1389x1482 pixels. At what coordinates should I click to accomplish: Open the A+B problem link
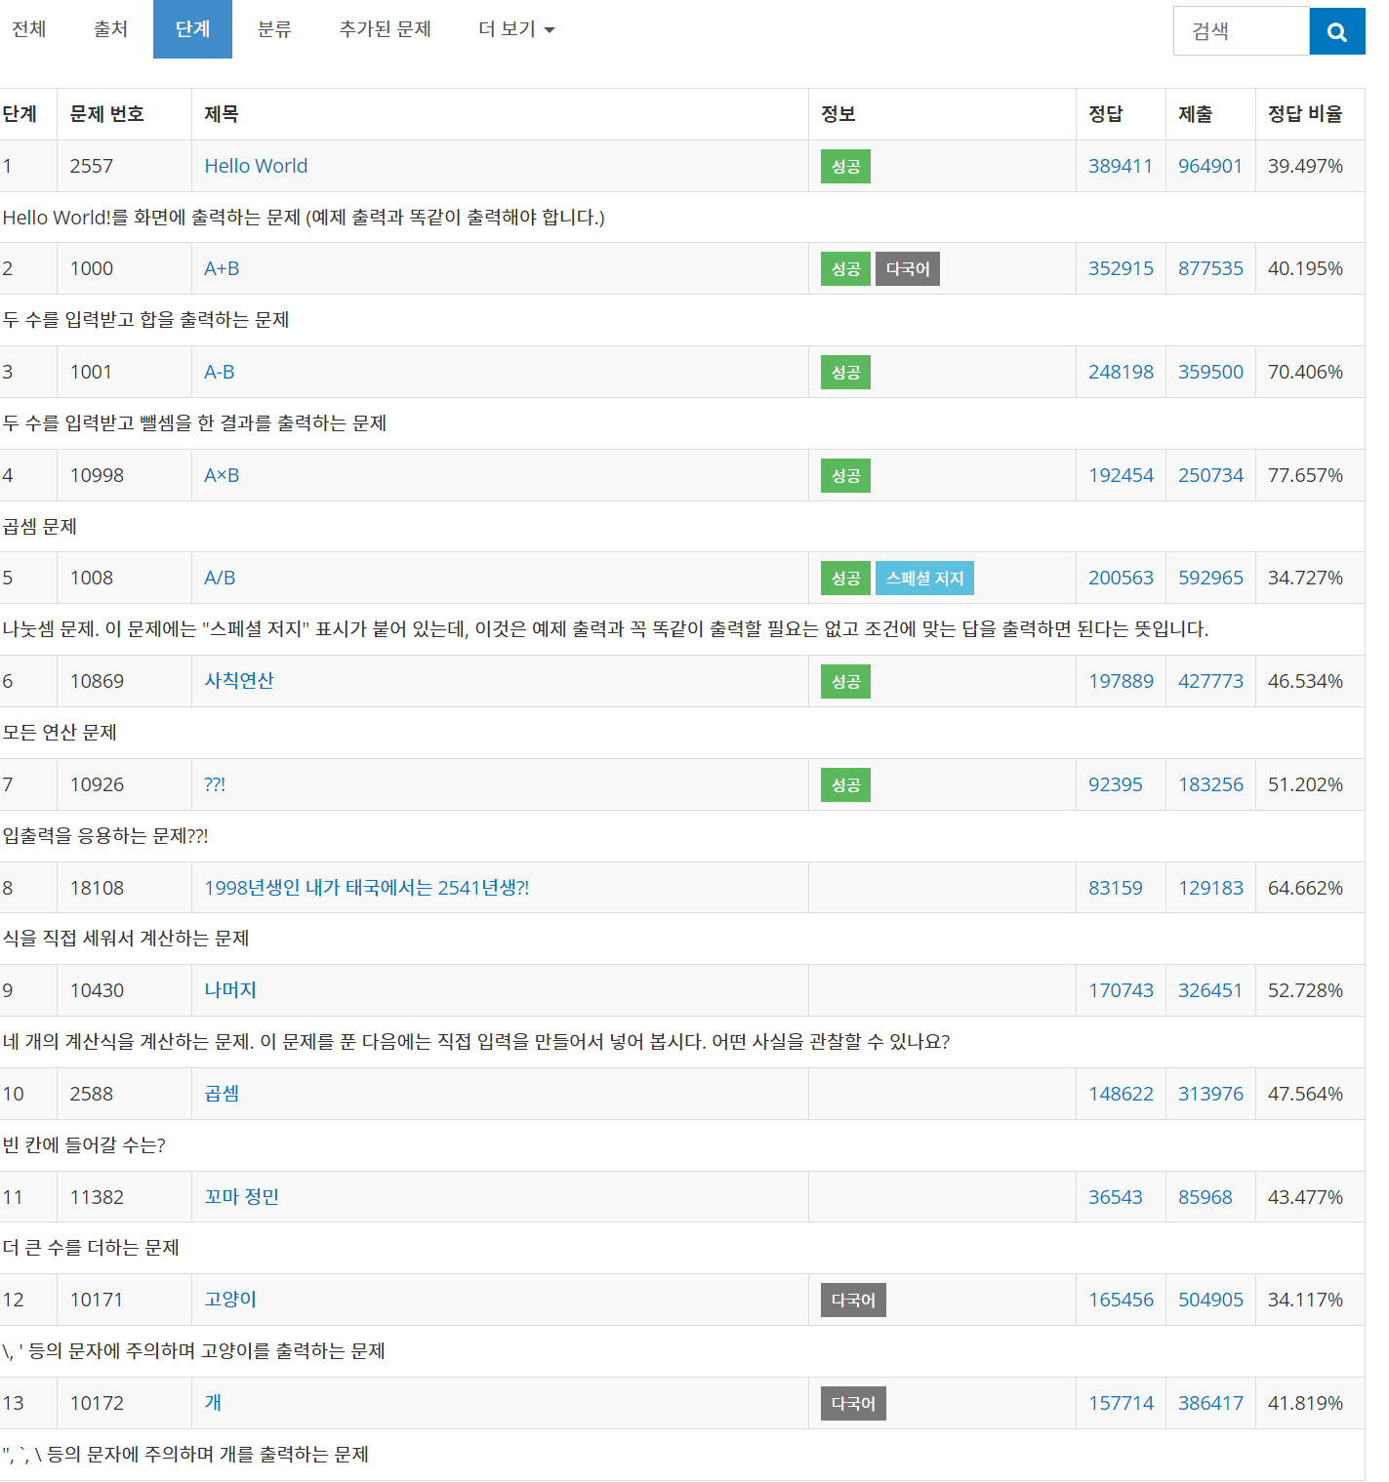click(x=222, y=268)
